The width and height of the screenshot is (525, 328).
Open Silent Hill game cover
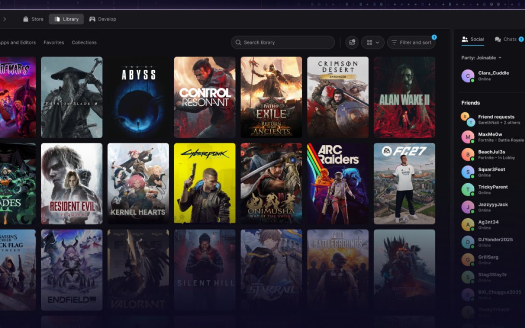pyautogui.click(x=205, y=270)
